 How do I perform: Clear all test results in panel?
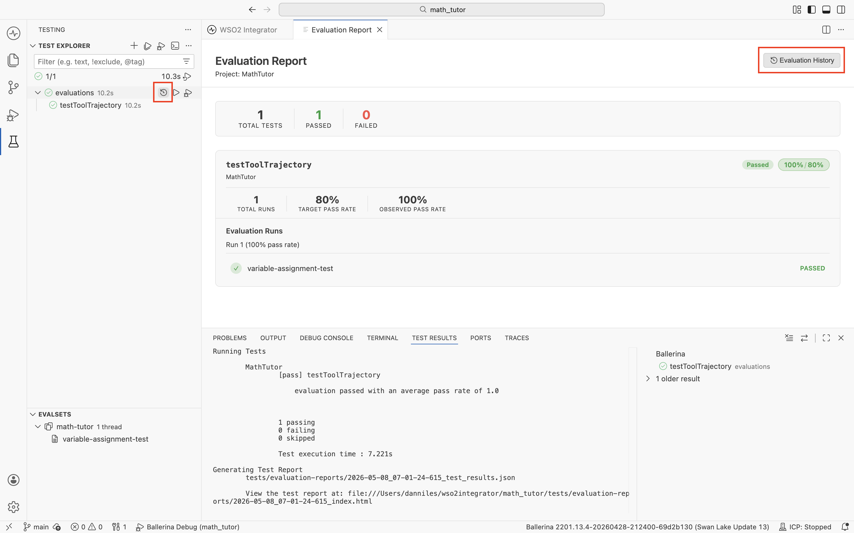point(789,338)
